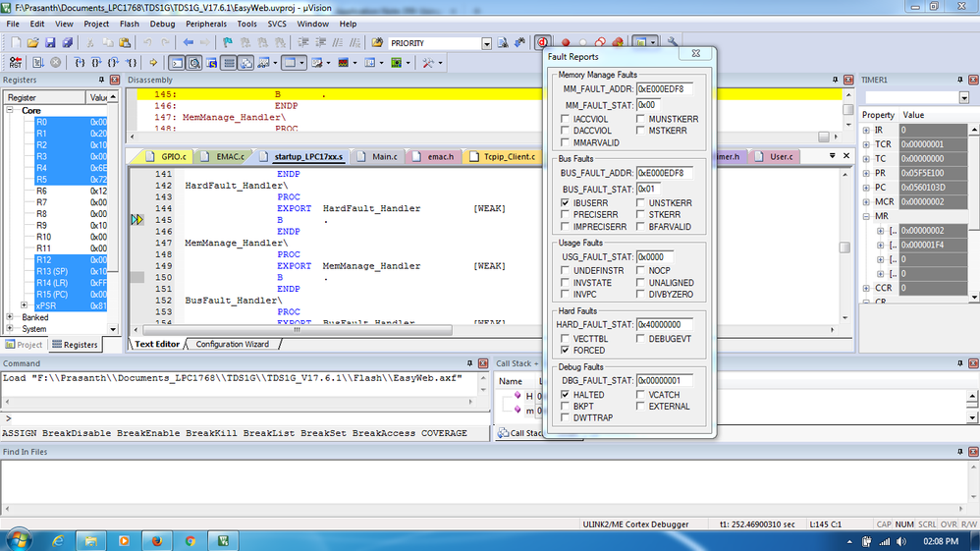
Task: Switch to Configuration Wizard tab
Action: (x=233, y=344)
